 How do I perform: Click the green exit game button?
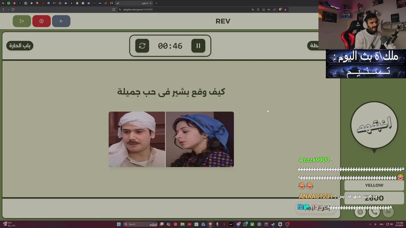[22, 21]
